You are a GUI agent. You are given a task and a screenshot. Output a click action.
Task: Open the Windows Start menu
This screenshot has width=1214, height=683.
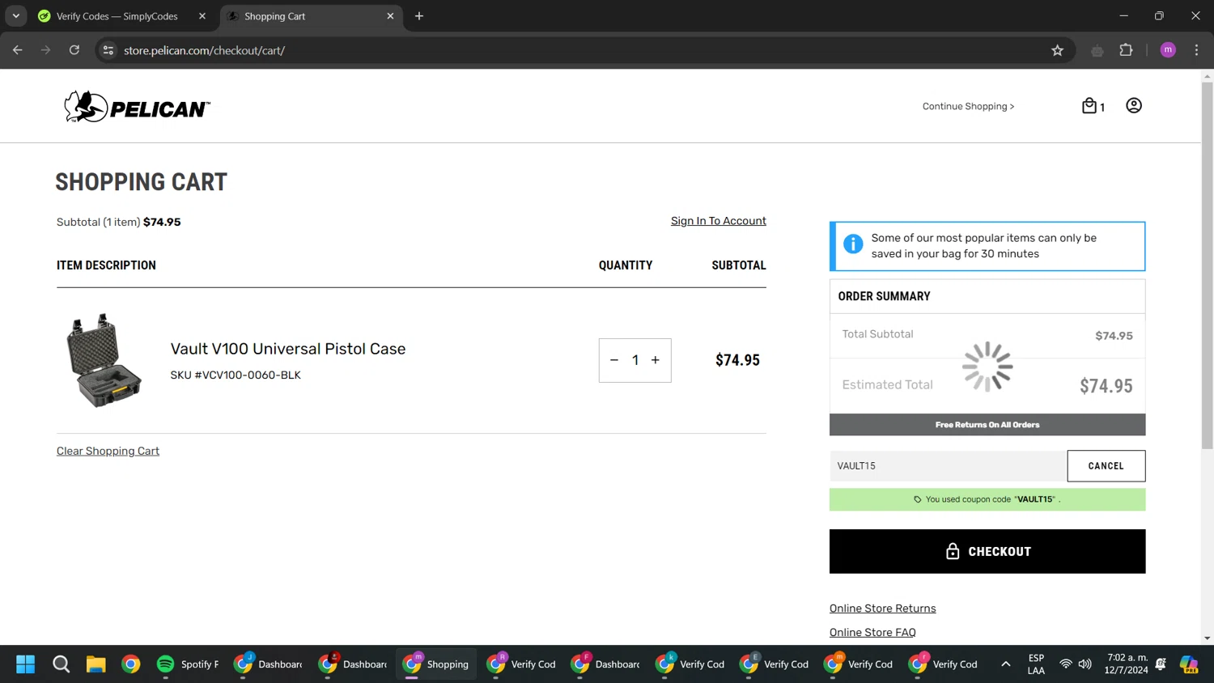[x=26, y=664]
